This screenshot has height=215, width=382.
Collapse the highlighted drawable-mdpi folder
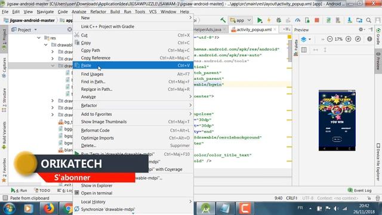[x=53, y=66]
